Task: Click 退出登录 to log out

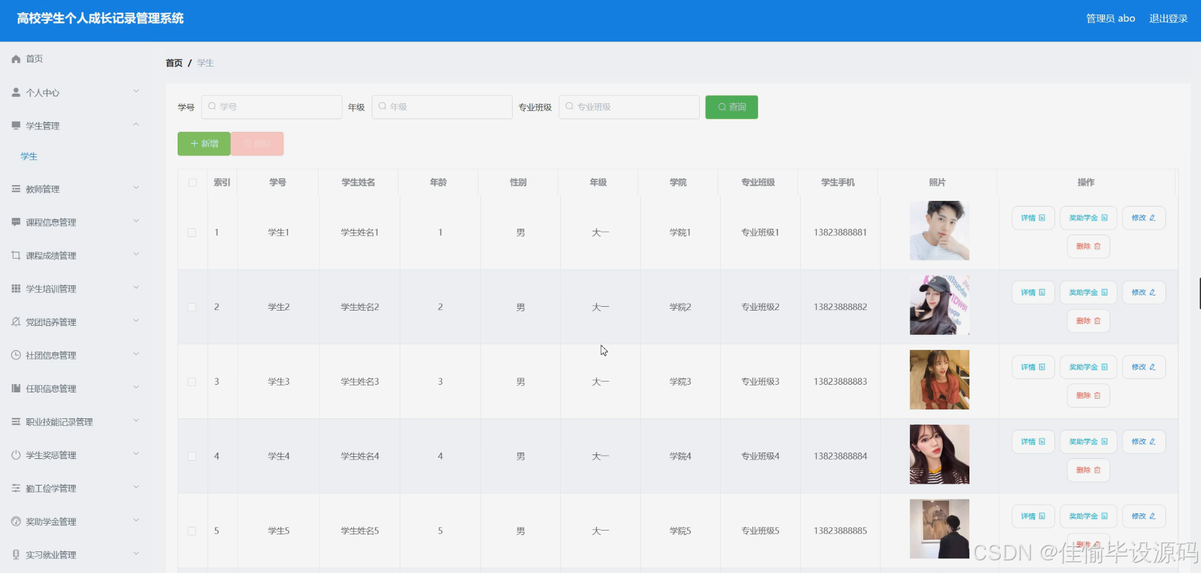Action: tap(1168, 18)
